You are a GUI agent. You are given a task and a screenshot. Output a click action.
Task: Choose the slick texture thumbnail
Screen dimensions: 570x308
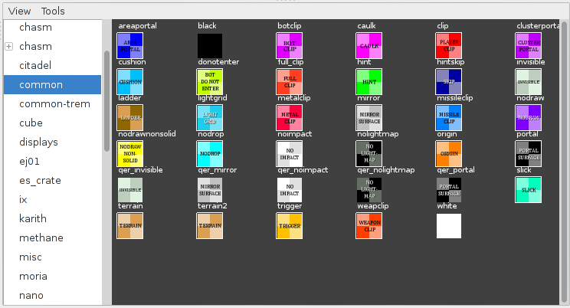(529, 189)
